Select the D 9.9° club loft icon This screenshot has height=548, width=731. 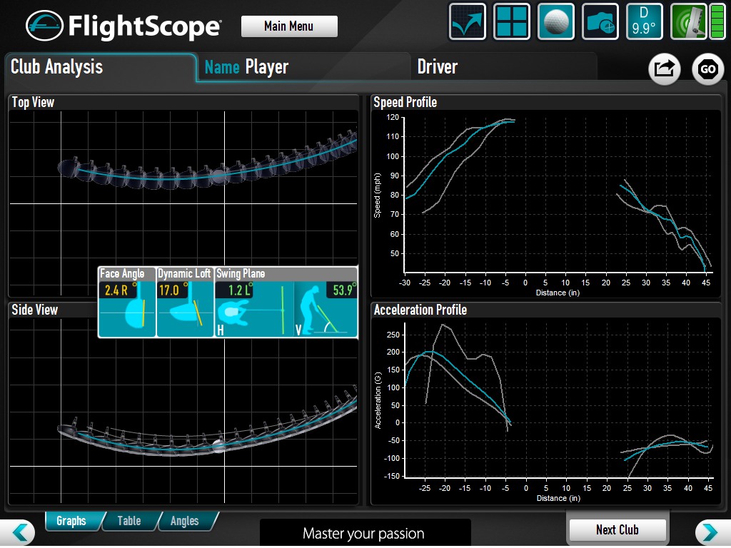tap(645, 22)
